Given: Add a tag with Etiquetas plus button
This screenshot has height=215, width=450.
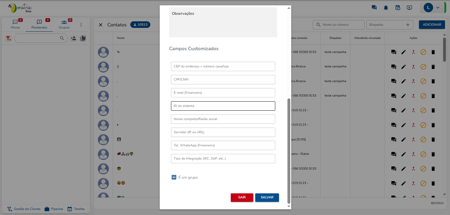Looking at the screenshot, I should click(408, 25).
